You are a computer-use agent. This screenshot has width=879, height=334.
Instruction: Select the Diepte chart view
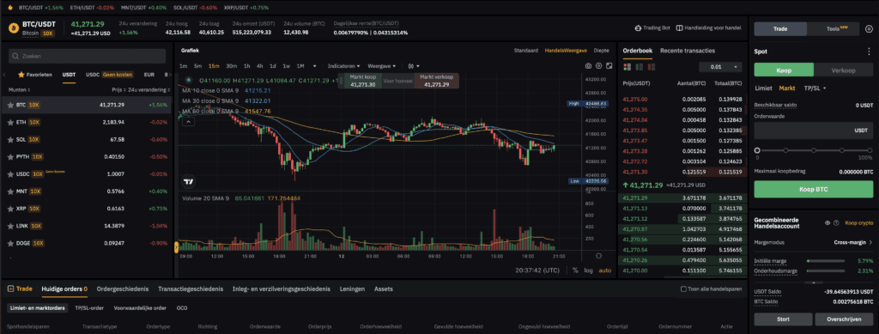click(602, 51)
